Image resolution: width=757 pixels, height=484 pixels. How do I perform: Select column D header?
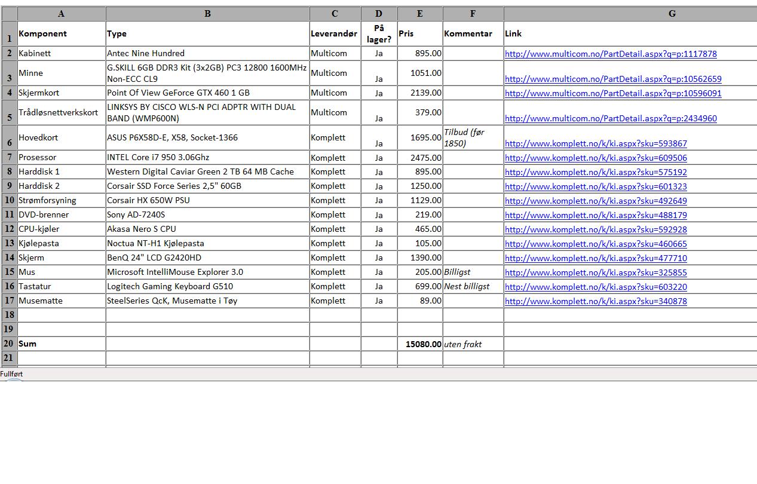379,14
